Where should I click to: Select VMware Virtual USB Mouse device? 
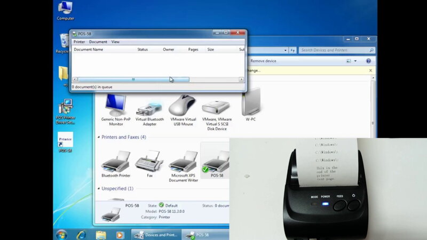click(183, 110)
